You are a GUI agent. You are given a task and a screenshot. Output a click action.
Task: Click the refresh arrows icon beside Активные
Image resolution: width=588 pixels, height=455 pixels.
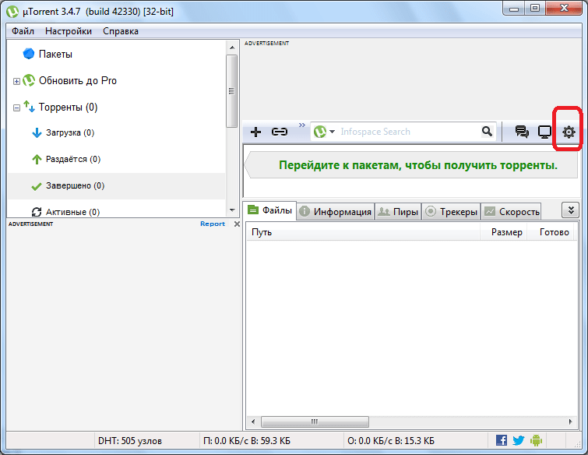point(37,213)
